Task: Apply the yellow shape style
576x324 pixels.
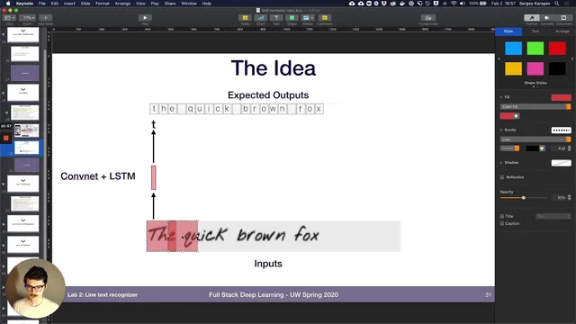Action: tap(513, 68)
